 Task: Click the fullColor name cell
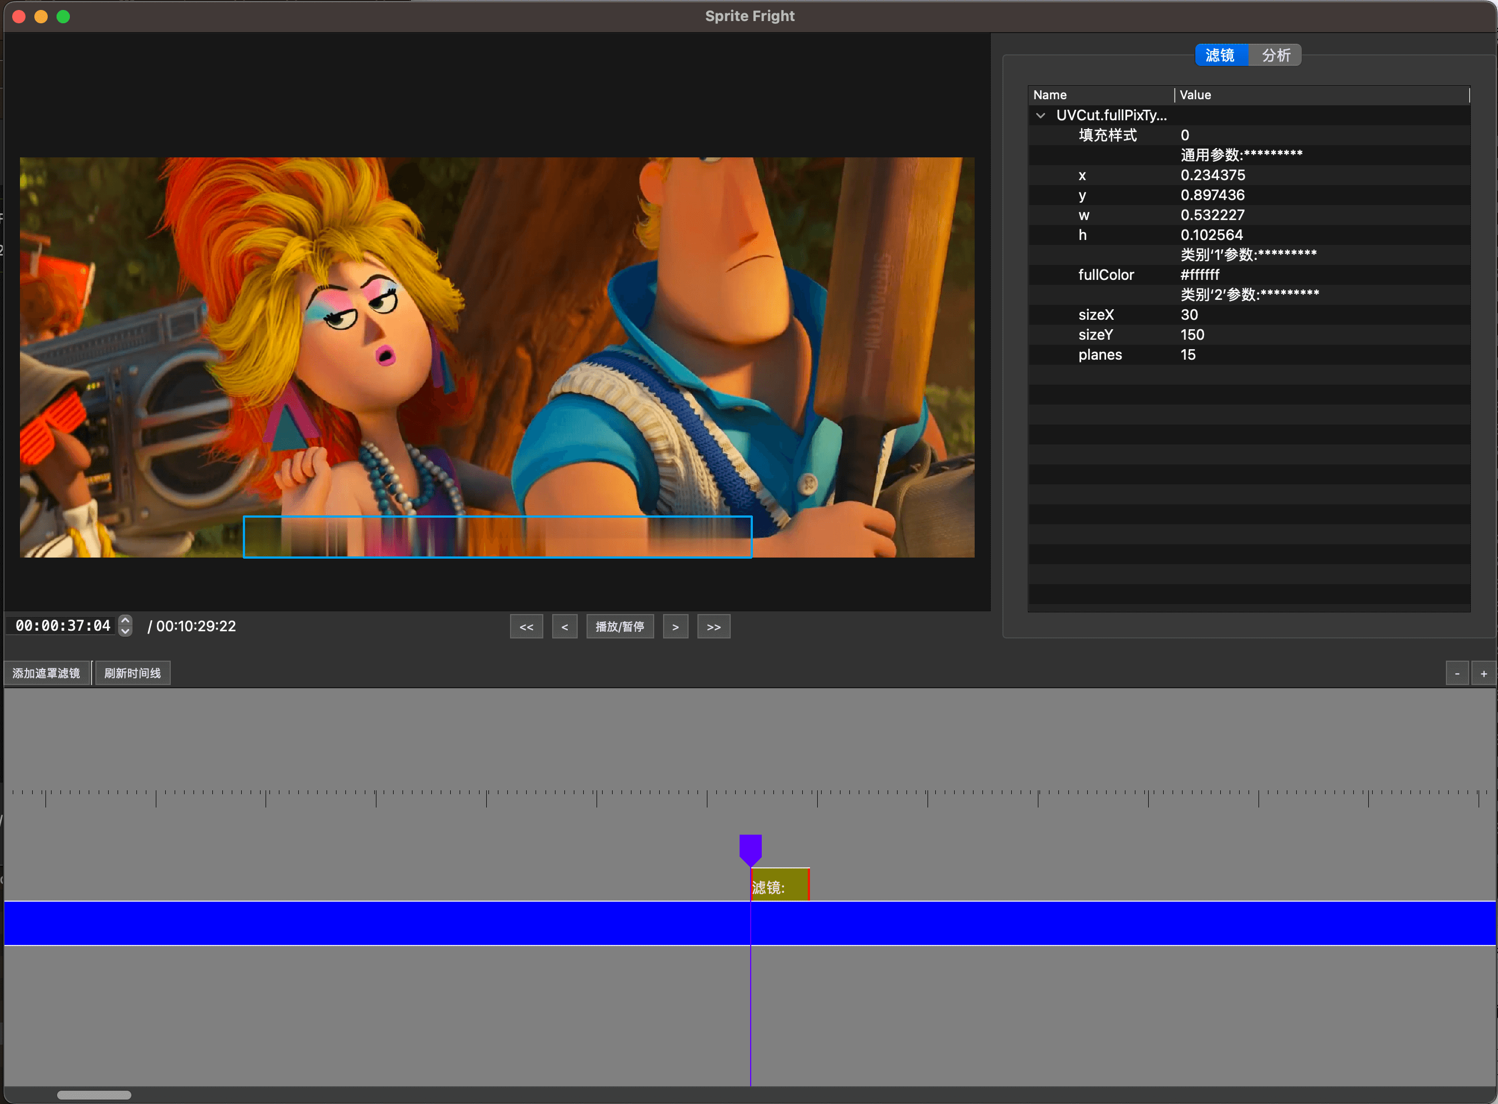1105,275
